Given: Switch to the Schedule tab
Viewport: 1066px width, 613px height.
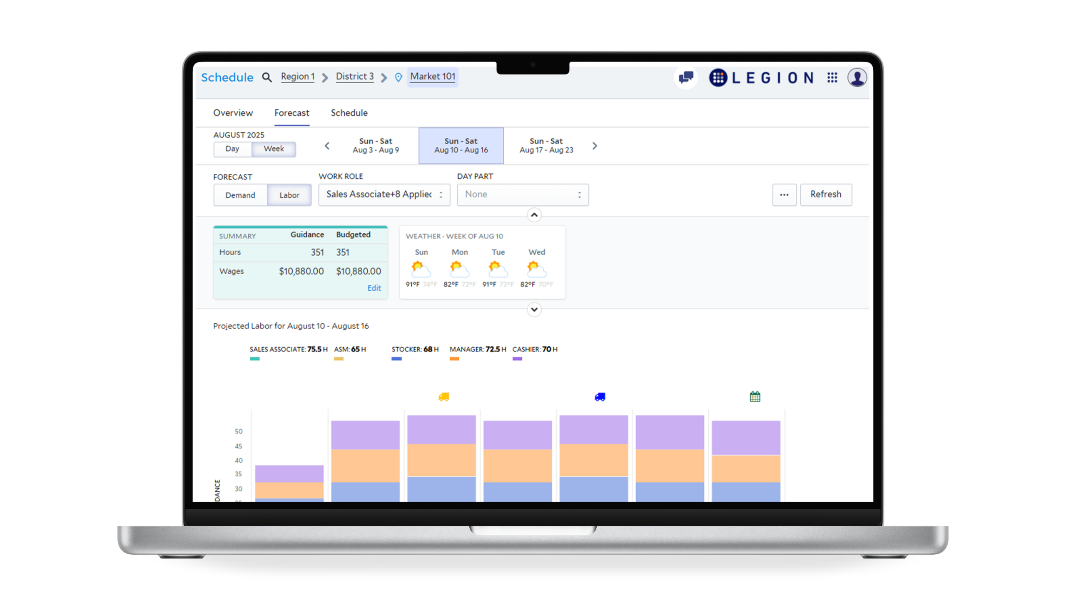Looking at the screenshot, I should pos(349,113).
